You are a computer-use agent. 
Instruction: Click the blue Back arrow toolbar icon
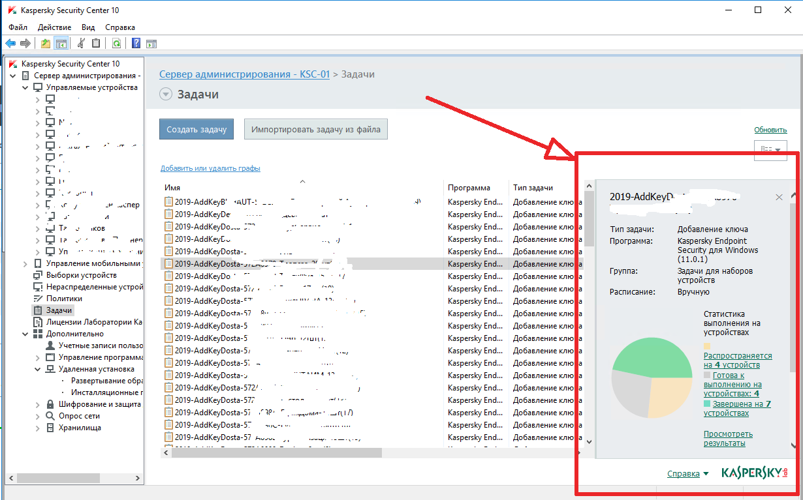tap(10, 44)
